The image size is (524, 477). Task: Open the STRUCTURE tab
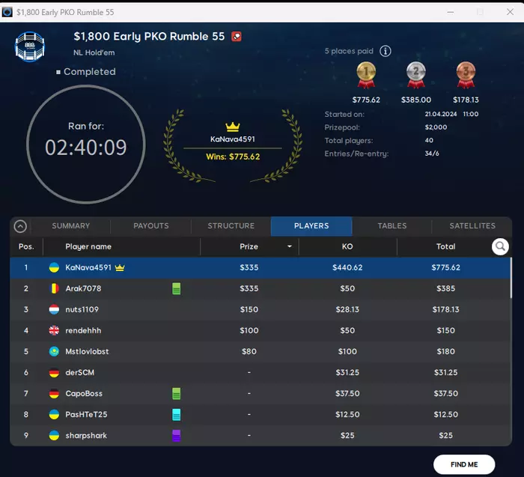(x=231, y=226)
